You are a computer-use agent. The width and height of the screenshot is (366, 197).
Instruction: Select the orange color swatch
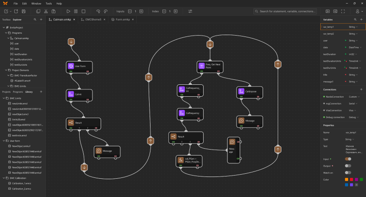click(347, 179)
